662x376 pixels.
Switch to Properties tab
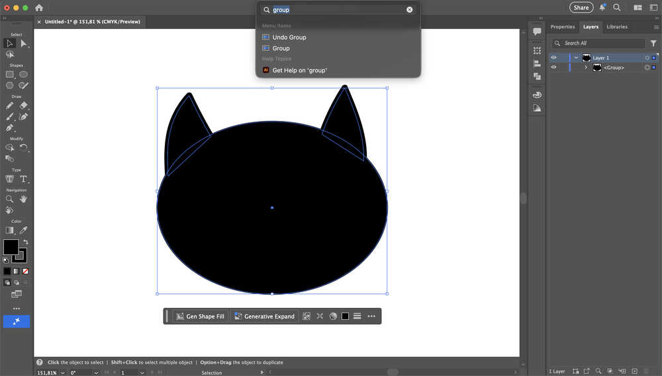[562, 26]
